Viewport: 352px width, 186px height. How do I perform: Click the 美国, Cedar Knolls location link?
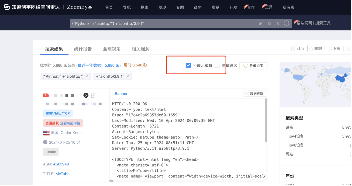[67, 133]
